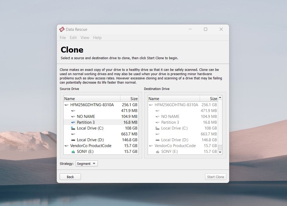Select Local Drive (C:) text in Source Drive
Screen dimensions: 287x206
(90, 128)
